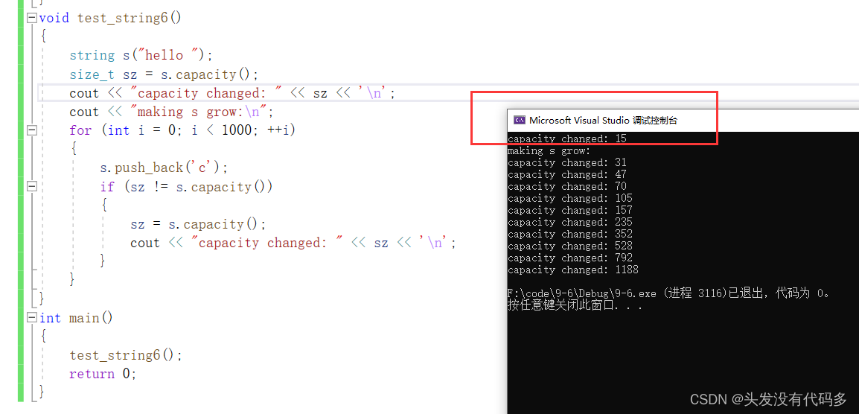Click console output line 'making s grow:'
Image resolution: width=859 pixels, height=414 pixels.
coord(549,151)
